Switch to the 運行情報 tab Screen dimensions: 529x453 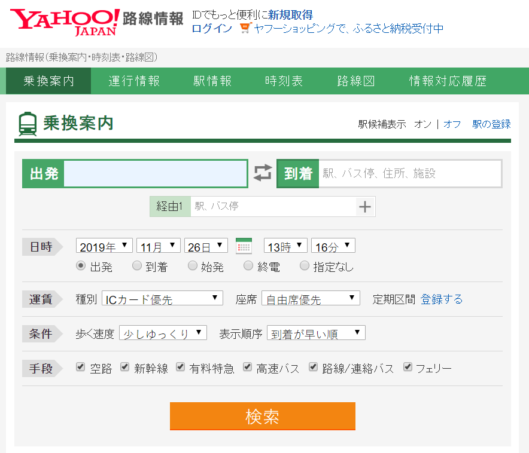coord(134,81)
